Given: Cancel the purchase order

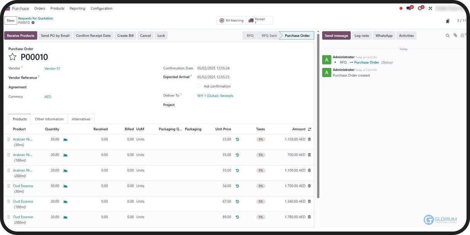Looking at the screenshot, I should click(145, 36).
